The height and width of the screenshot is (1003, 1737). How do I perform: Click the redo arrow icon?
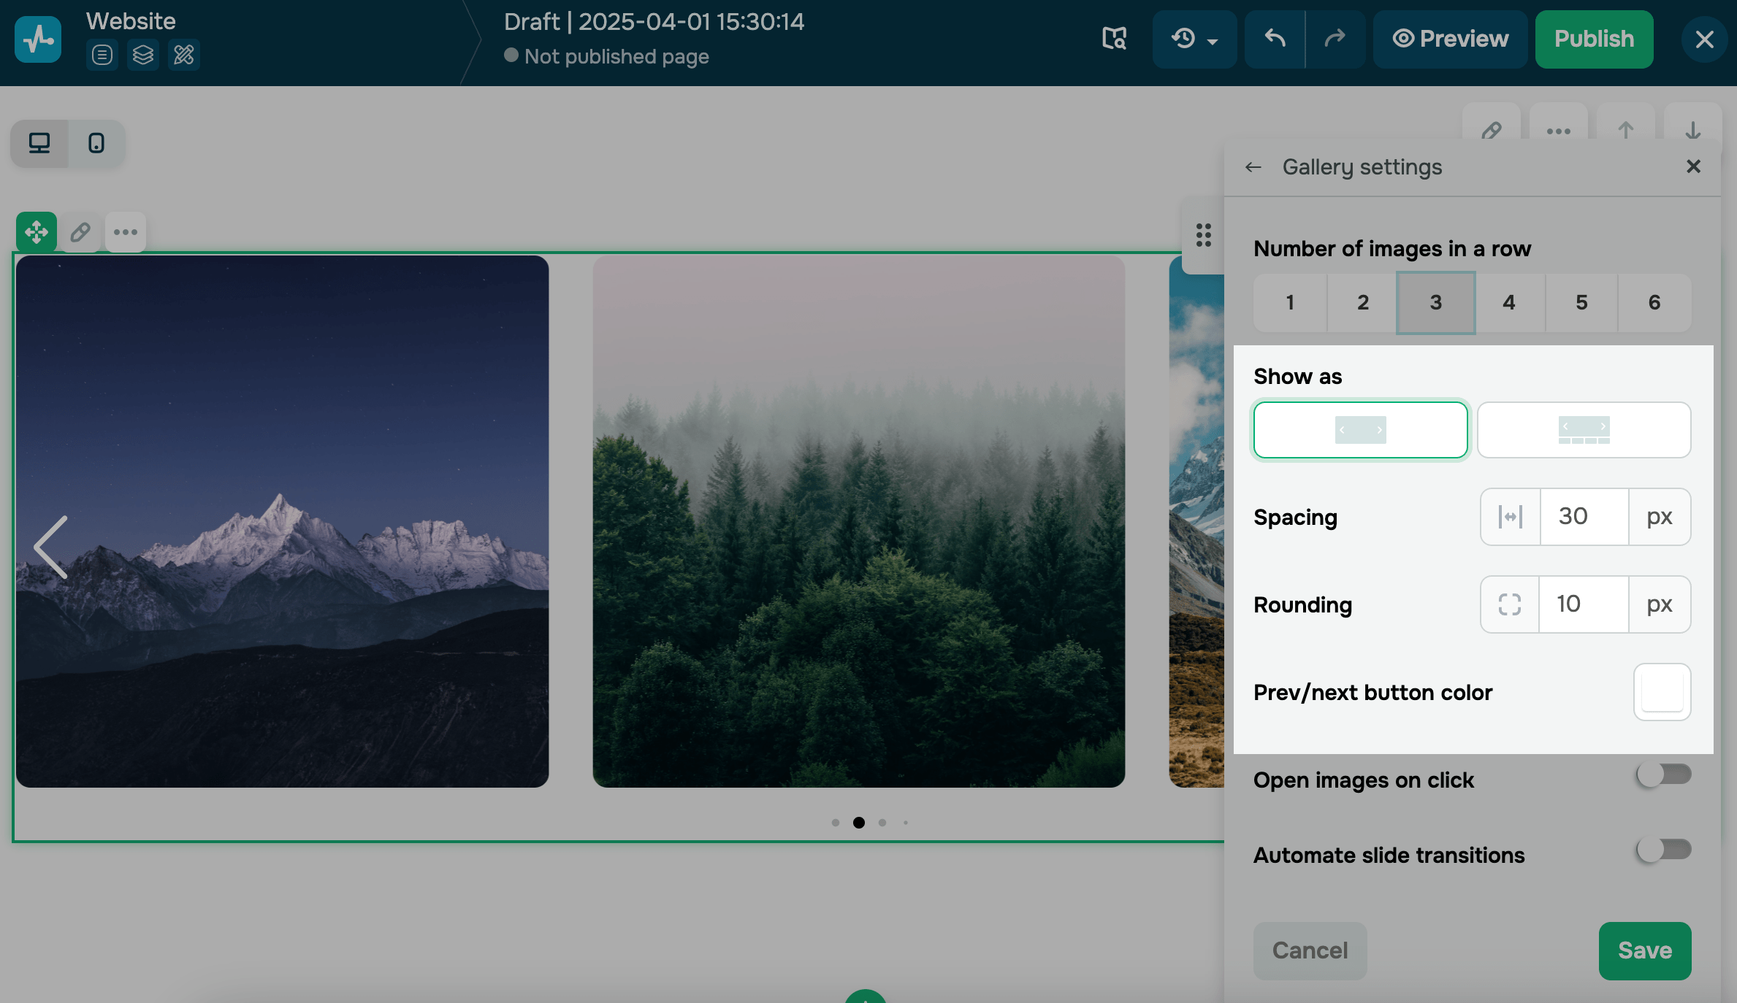[x=1335, y=39]
